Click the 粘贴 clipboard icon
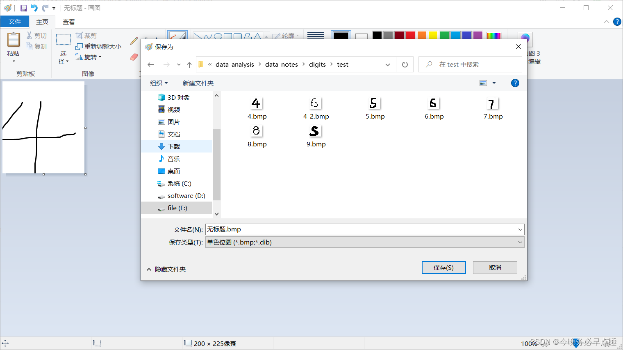This screenshot has height=350, width=623. click(x=14, y=40)
